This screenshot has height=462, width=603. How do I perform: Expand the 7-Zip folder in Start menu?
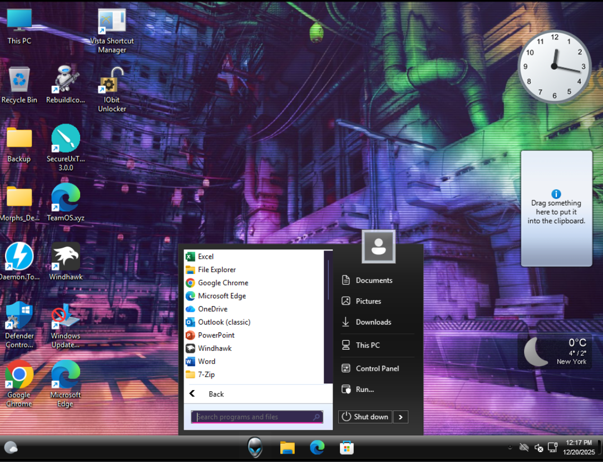tap(254, 374)
